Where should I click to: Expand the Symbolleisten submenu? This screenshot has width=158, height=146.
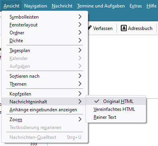[45, 17]
